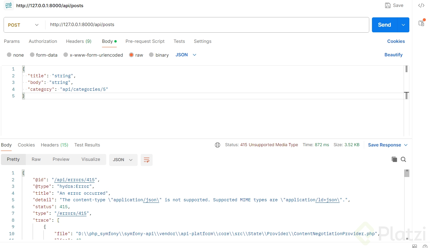Click into the request URL field
Screen dimensions: 430x248
click(206, 25)
